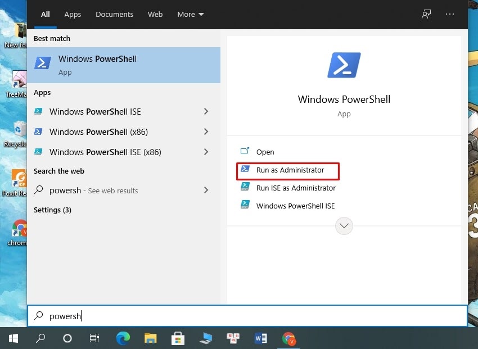The width and height of the screenshot is (478, 349).
Task: Open Task View on the taskbar
Action: 94,338
